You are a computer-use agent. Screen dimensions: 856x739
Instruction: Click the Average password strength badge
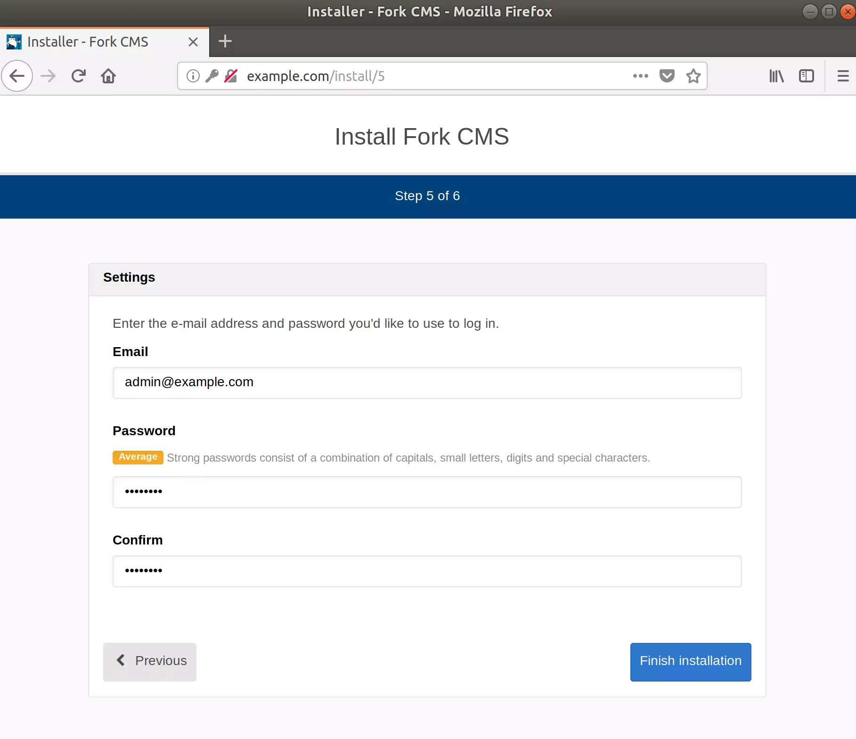pos(138,457)
